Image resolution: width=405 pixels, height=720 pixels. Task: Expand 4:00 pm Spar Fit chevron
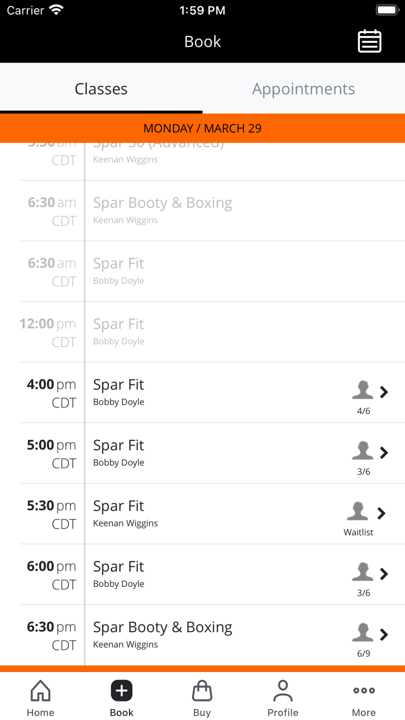pos(384,392)
